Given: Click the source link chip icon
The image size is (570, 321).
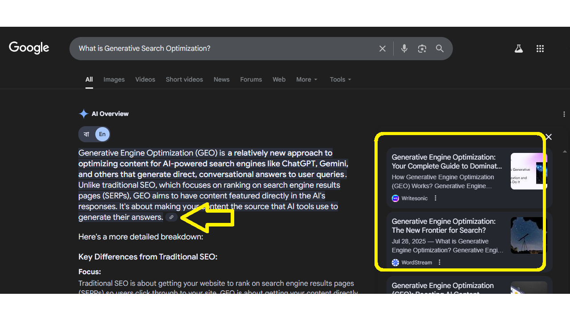Looking at the screenshot, I should [171, 217].
